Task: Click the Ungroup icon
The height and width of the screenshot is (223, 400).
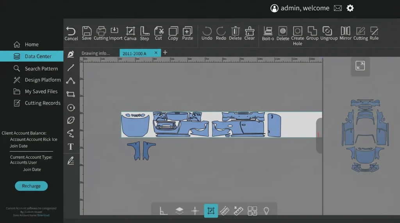Action: coord(329,34)
